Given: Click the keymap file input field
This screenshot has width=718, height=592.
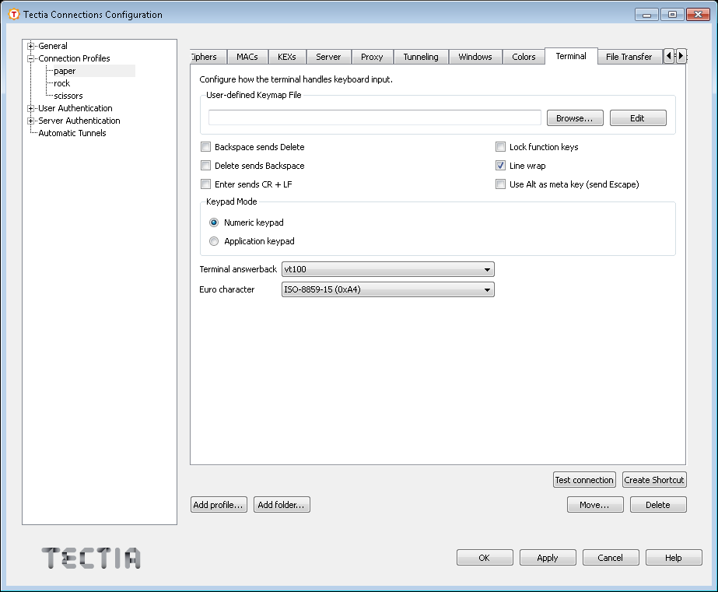Looking at the screenshot, I should click(373, 117).
